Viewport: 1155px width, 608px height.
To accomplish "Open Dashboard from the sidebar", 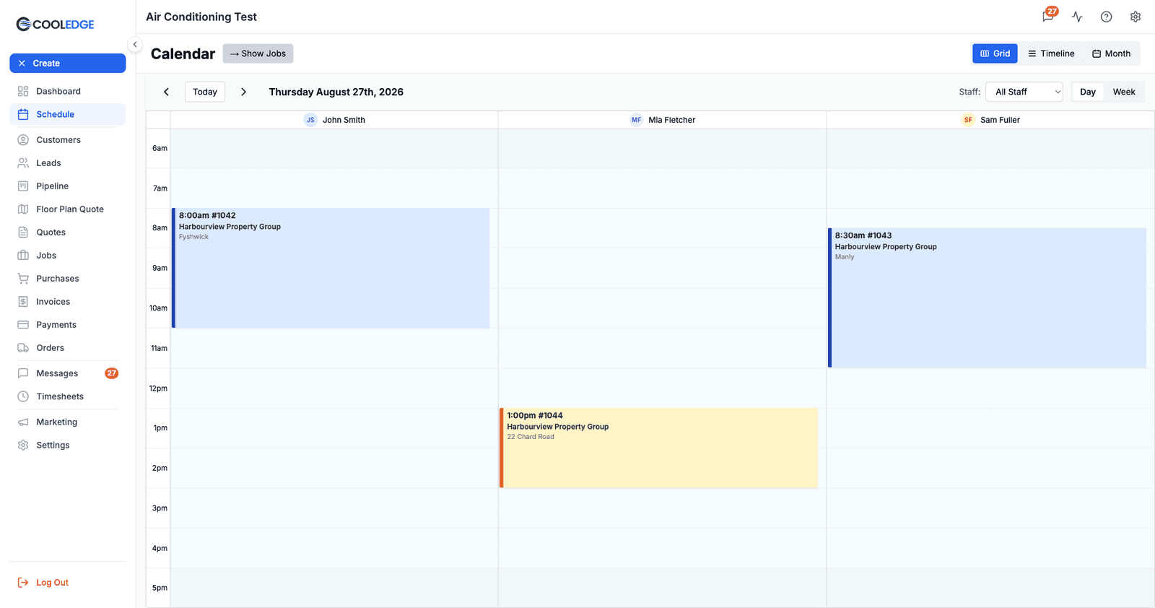I will pos(67,91).
